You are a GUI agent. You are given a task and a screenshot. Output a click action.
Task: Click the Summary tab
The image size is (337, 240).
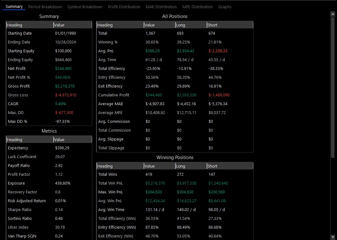[x=14, y=7]
